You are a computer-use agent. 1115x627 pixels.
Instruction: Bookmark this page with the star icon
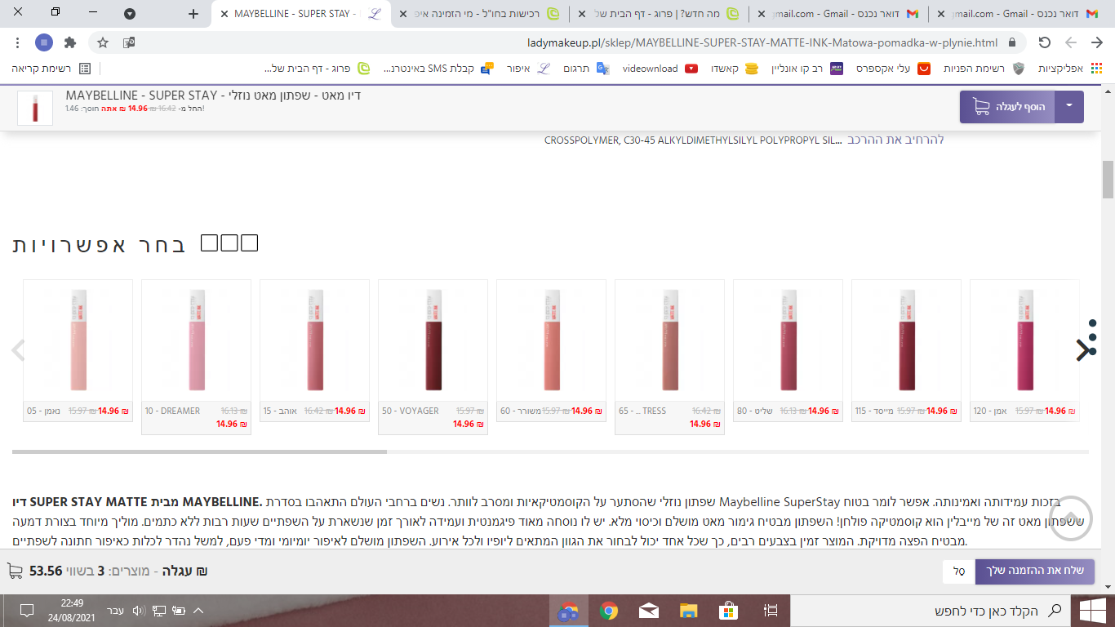coord(103,42)
